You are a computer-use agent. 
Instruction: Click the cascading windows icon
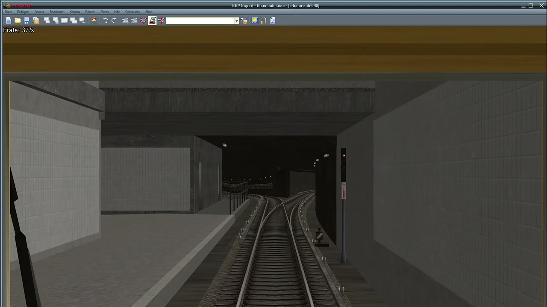click(x=74, y=20)
